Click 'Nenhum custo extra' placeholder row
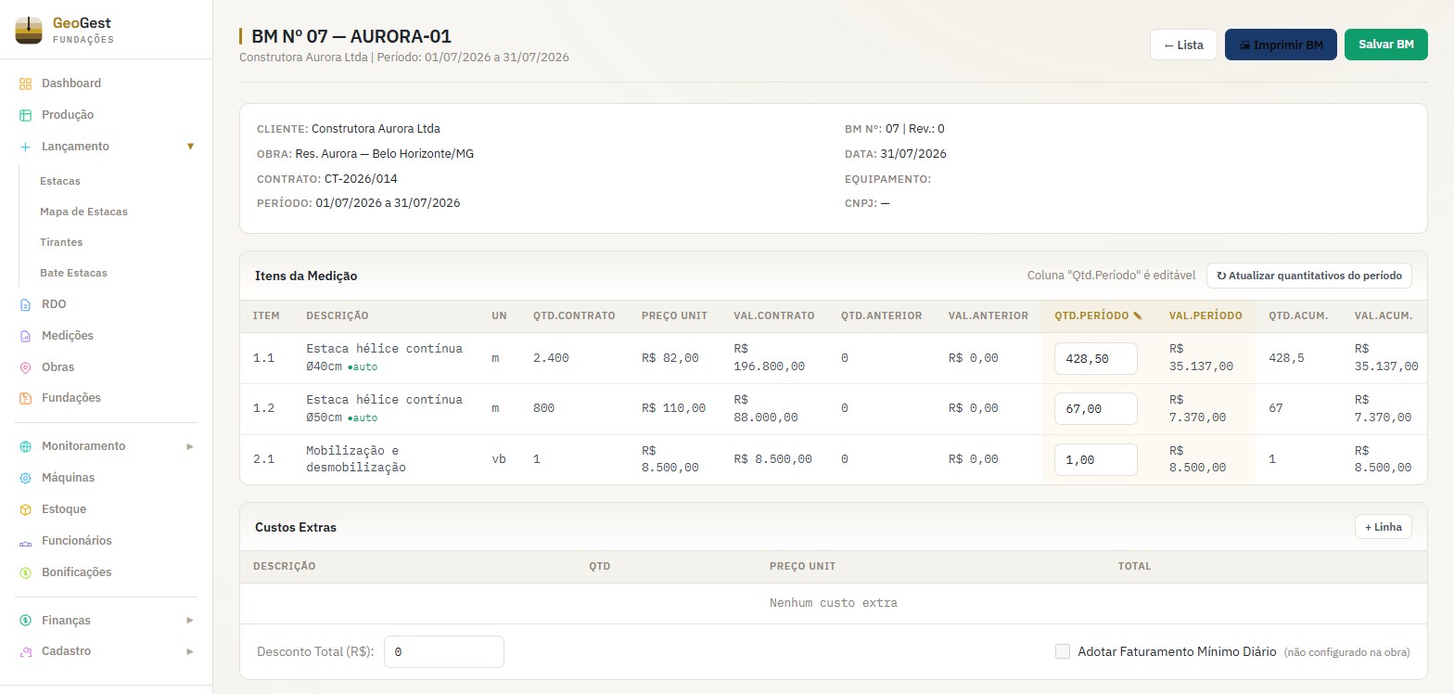Viewport: 1454px width, 694px height. point(833,603)
